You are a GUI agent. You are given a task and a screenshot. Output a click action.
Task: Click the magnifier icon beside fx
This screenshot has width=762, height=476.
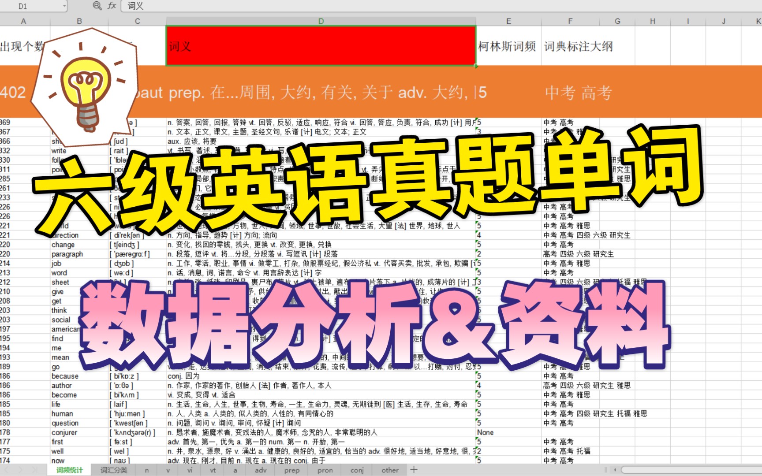97,6
